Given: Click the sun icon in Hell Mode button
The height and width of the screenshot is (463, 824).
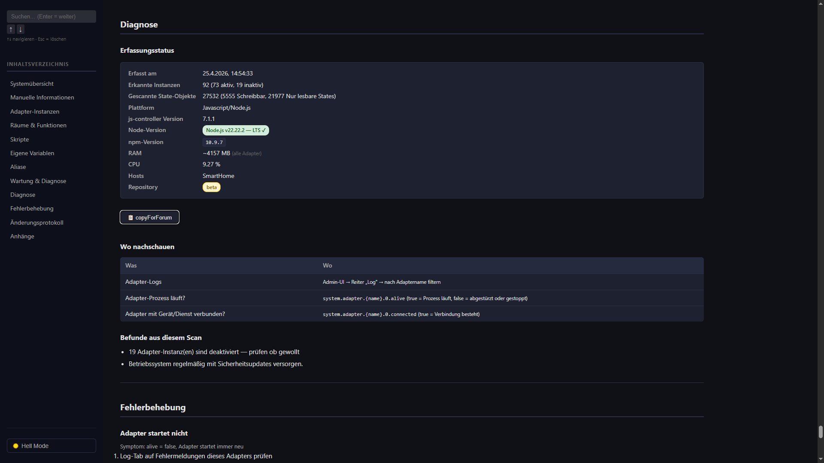Looking at the screenshot, I should [x=16, y=446].
